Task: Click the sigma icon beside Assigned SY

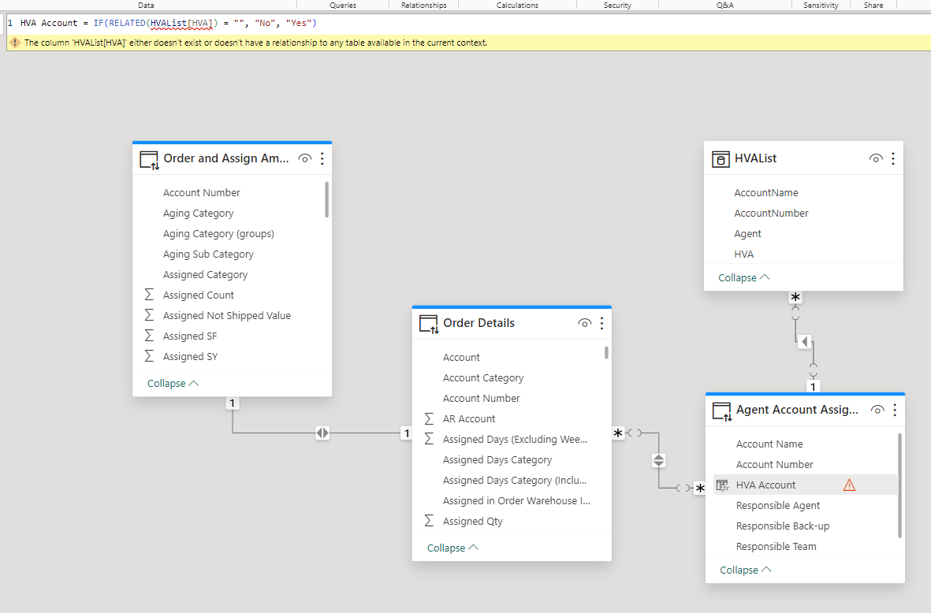Action: point(149,356)
